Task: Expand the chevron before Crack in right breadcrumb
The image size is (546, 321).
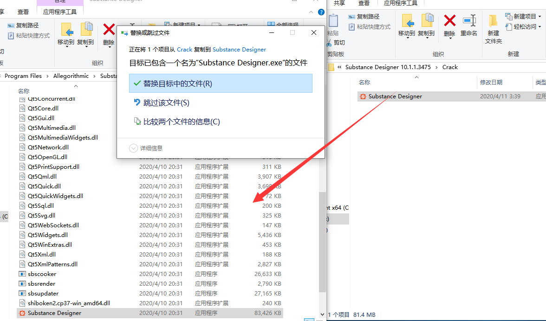Action: (x=436, y=67)
